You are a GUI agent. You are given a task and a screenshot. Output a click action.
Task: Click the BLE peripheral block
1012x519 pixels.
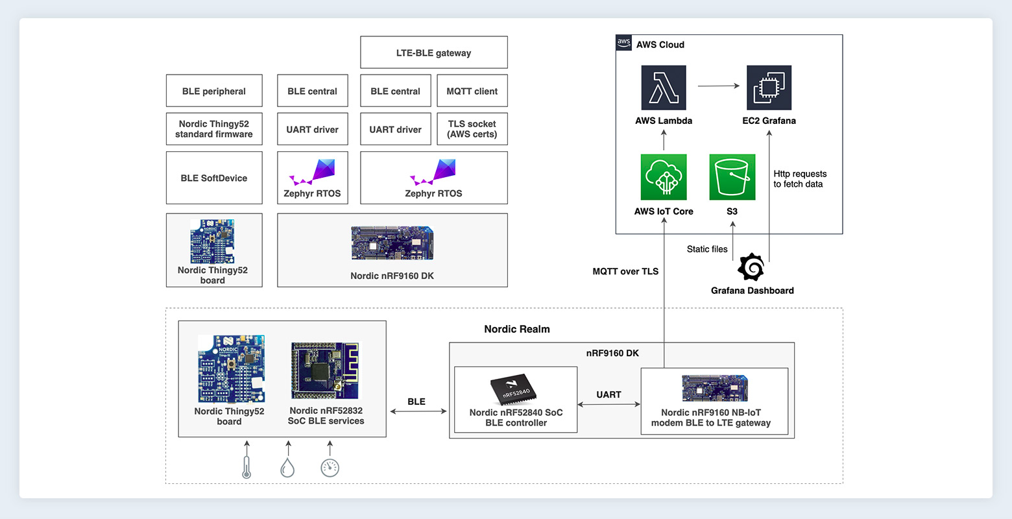pyautogui.click(x=214, y=91)
